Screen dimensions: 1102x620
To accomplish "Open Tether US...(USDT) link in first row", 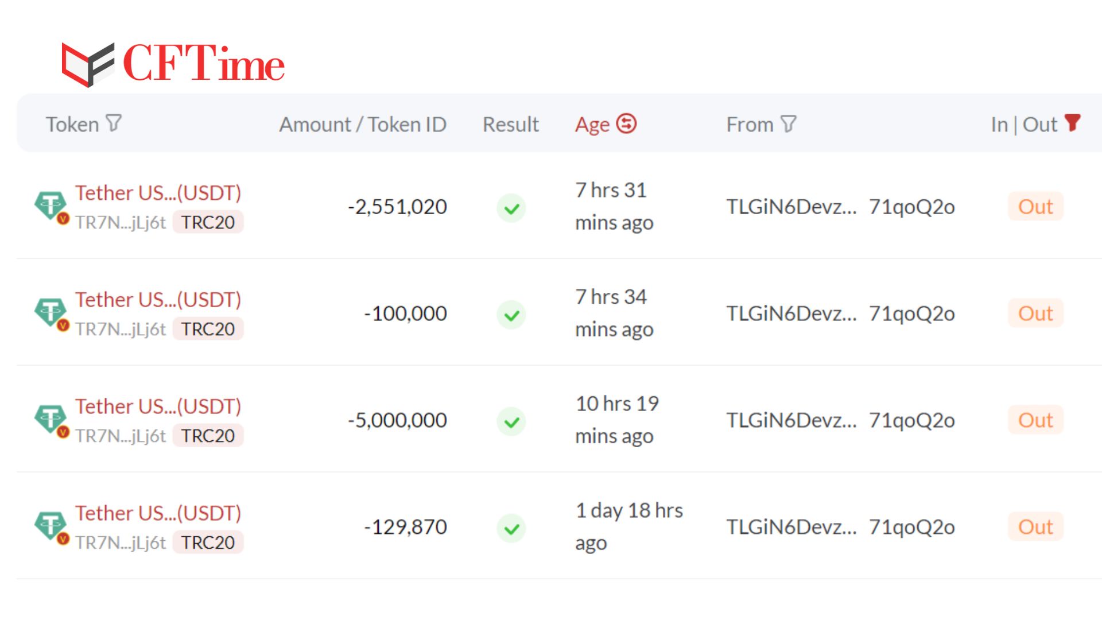I will click(158, 193).
